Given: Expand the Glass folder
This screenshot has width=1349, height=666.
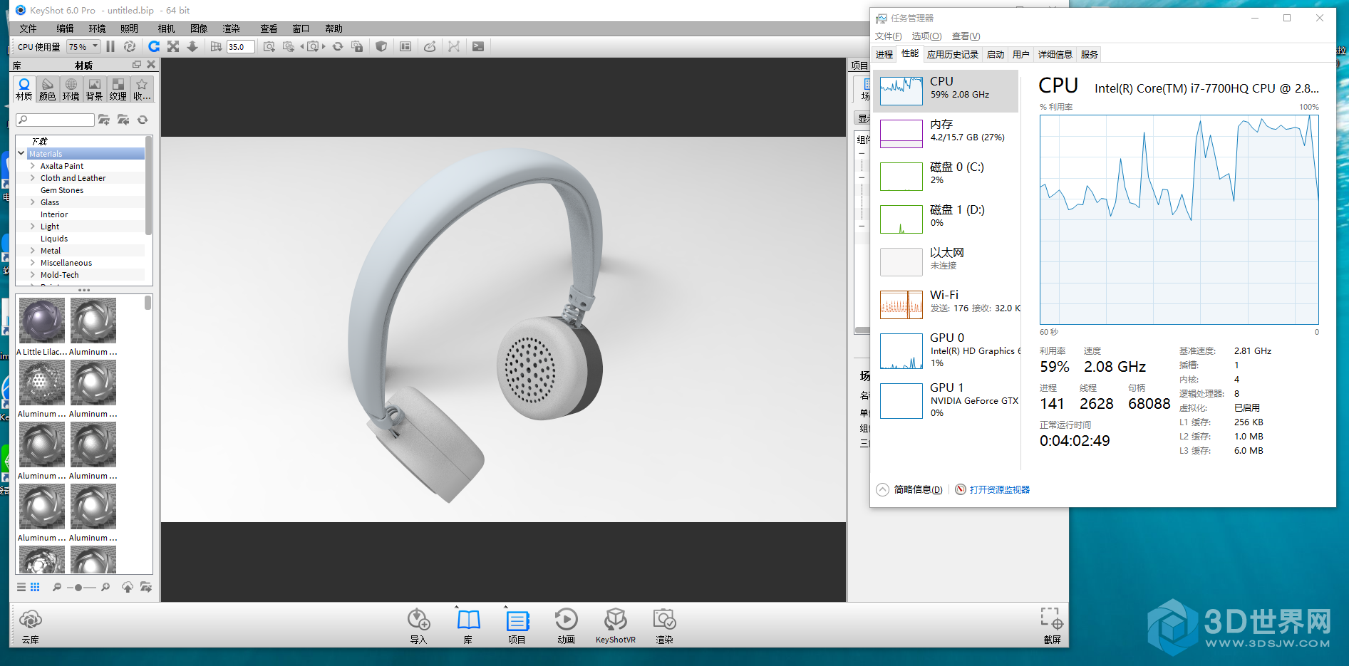Looking at the screenshot, I should click(x=33, y=202).
